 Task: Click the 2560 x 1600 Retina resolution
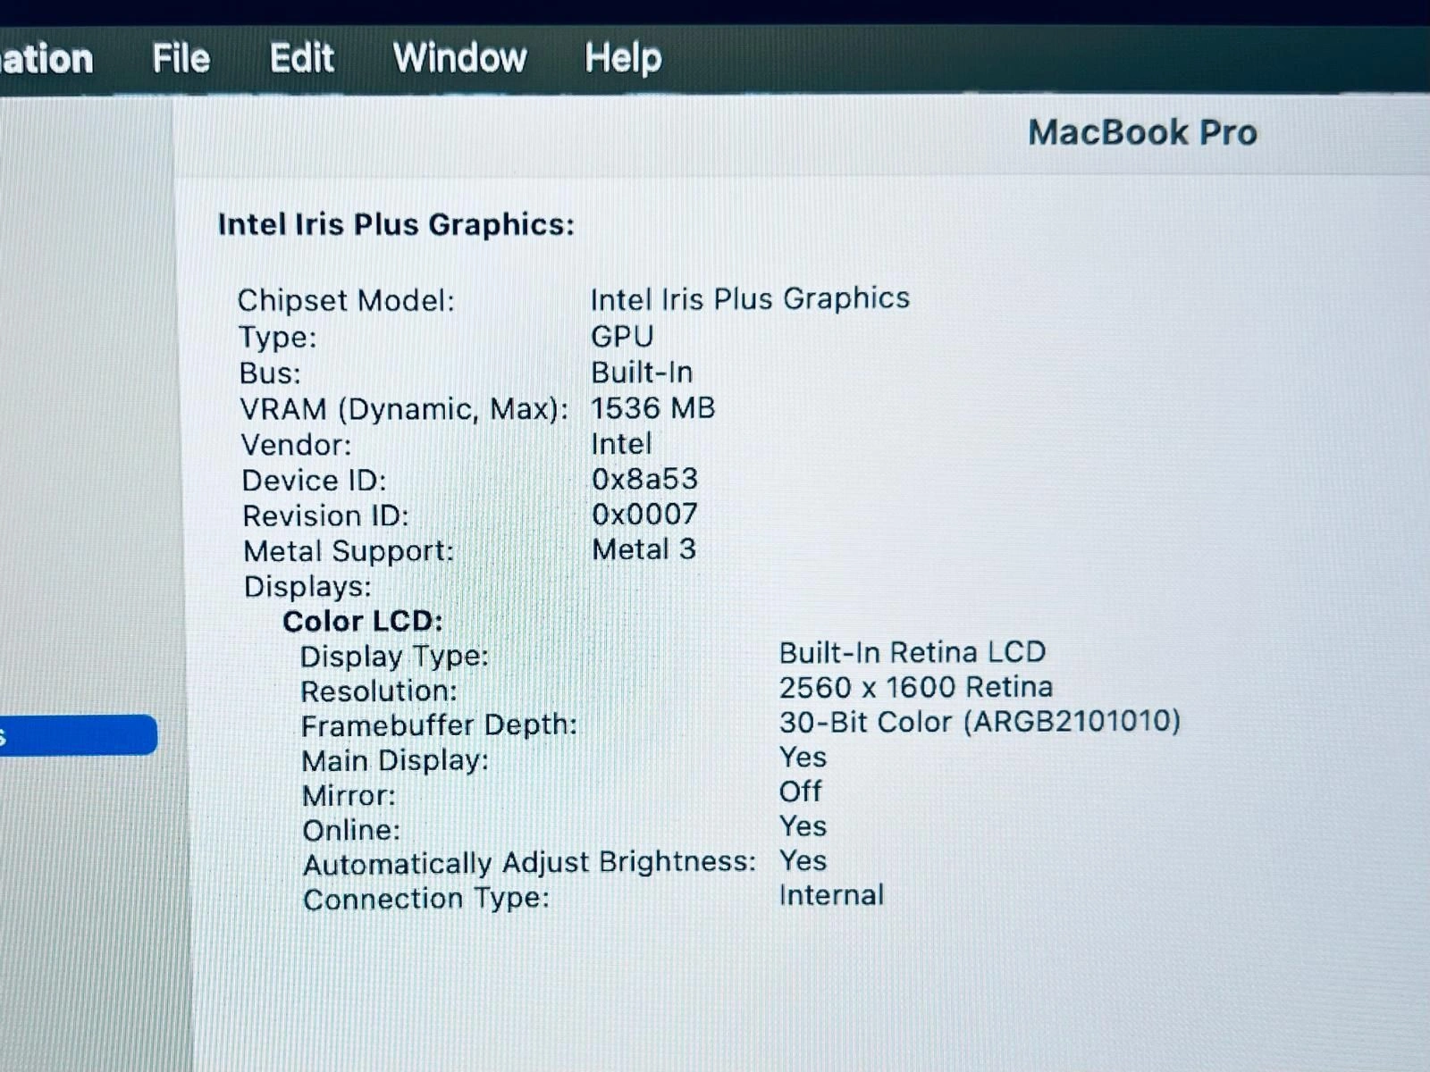[915, 687]
